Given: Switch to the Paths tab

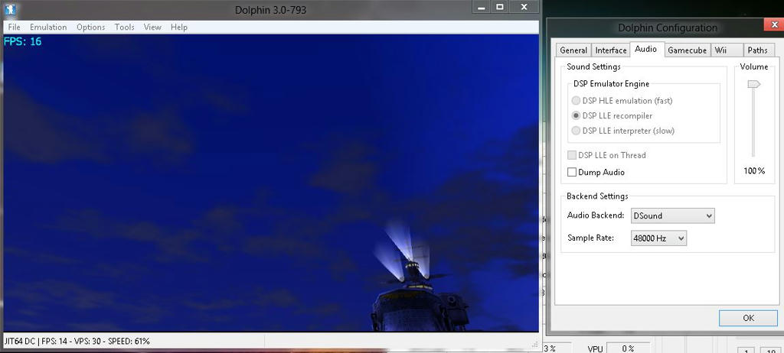Looking at the screenshot, I should [757, 50].
